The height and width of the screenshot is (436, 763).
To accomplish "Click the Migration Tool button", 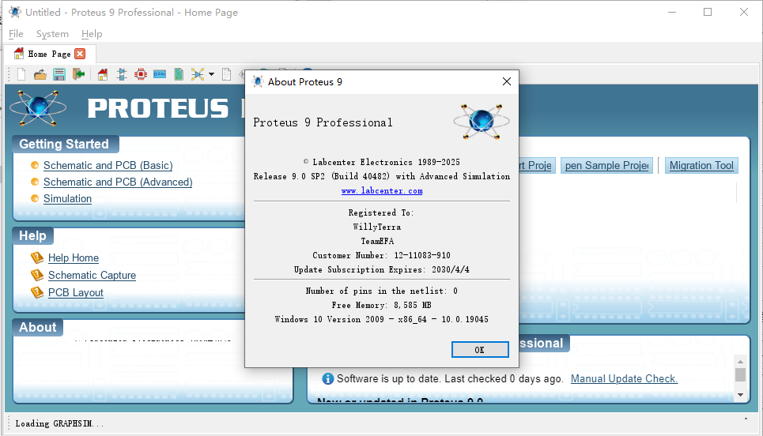I will click(701, 165).
